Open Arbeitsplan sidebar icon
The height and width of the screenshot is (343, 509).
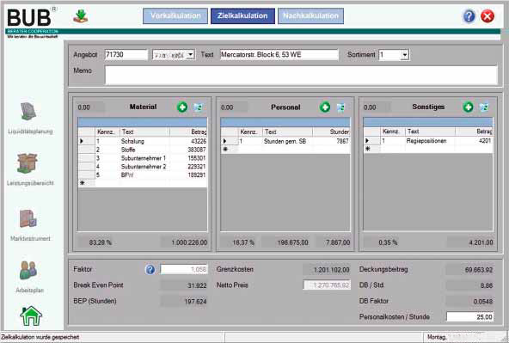click(28, 270)
